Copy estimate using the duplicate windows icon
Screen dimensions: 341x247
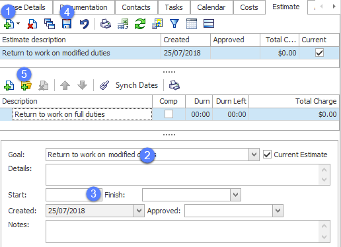pos(50,24)
